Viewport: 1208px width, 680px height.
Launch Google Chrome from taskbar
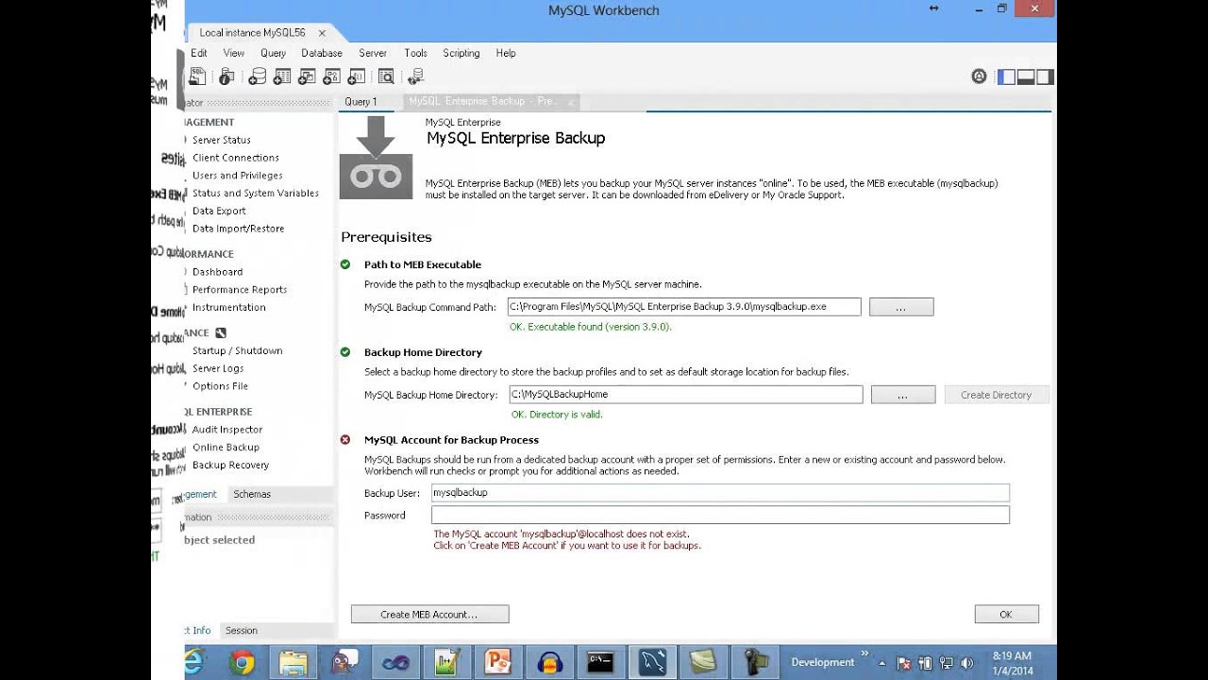pyautogui.click(x=242, y=662)
